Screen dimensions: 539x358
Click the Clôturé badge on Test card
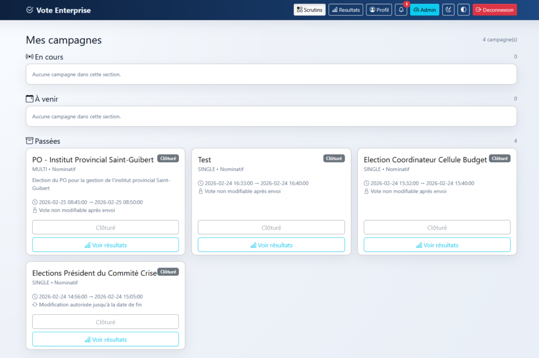(x=334, y=158)
